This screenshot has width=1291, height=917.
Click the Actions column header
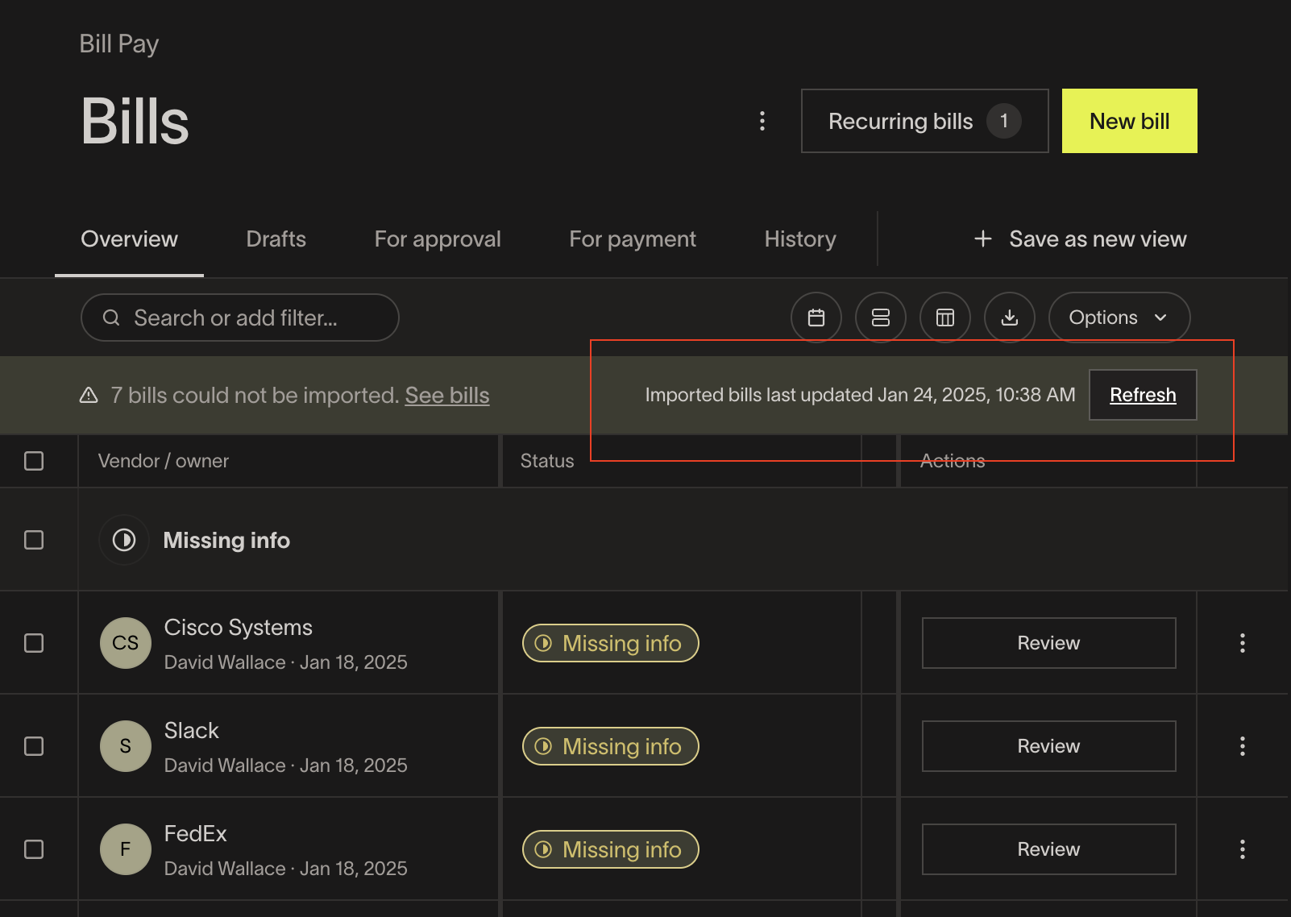coord(953,461)
